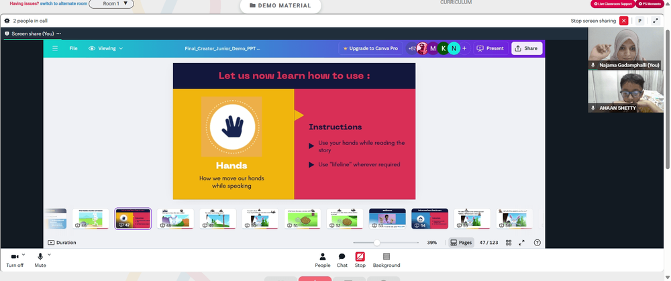This screenshot has width=671, height=281.
Task: Click Upgrade to Canva Pro
Action: coord(370,48)
